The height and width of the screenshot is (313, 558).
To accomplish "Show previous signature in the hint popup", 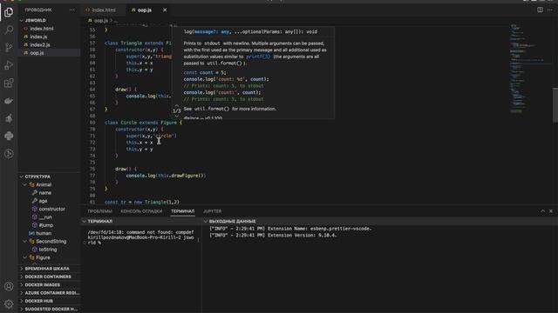I will pyautogui.click(x=176, y=106).
